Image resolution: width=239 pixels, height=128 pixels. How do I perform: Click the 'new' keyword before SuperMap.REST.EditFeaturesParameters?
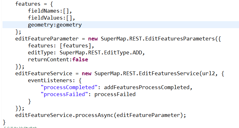(x=93, y=39)
